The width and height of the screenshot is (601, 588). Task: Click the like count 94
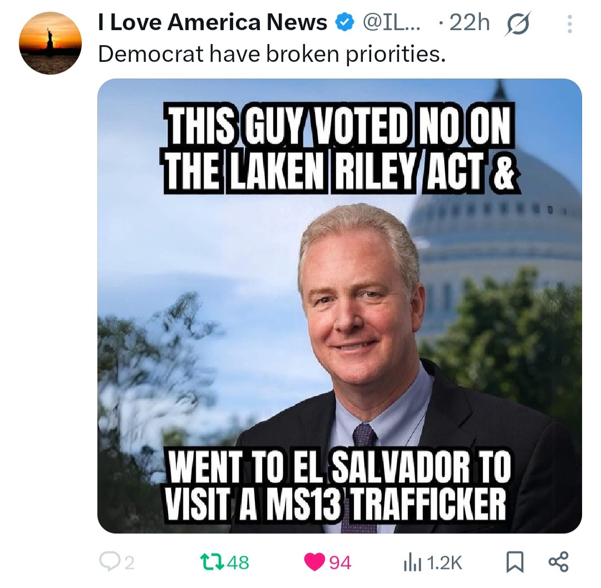(x=340, y=563)
